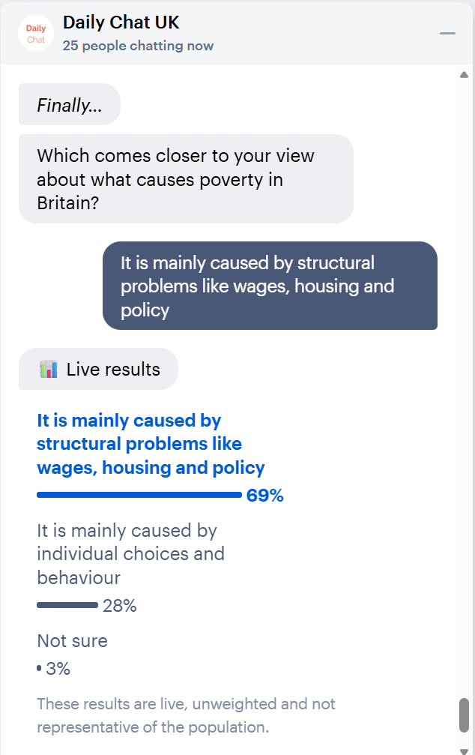Click the Daily Chat logo
The width and height of the screenshot is (475, 755).
pos(35,33)
